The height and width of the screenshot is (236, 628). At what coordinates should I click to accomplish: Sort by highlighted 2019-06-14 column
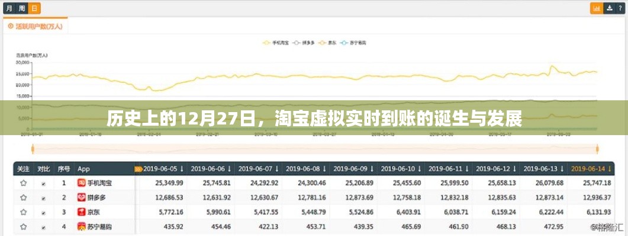click(x=591, y=169)
